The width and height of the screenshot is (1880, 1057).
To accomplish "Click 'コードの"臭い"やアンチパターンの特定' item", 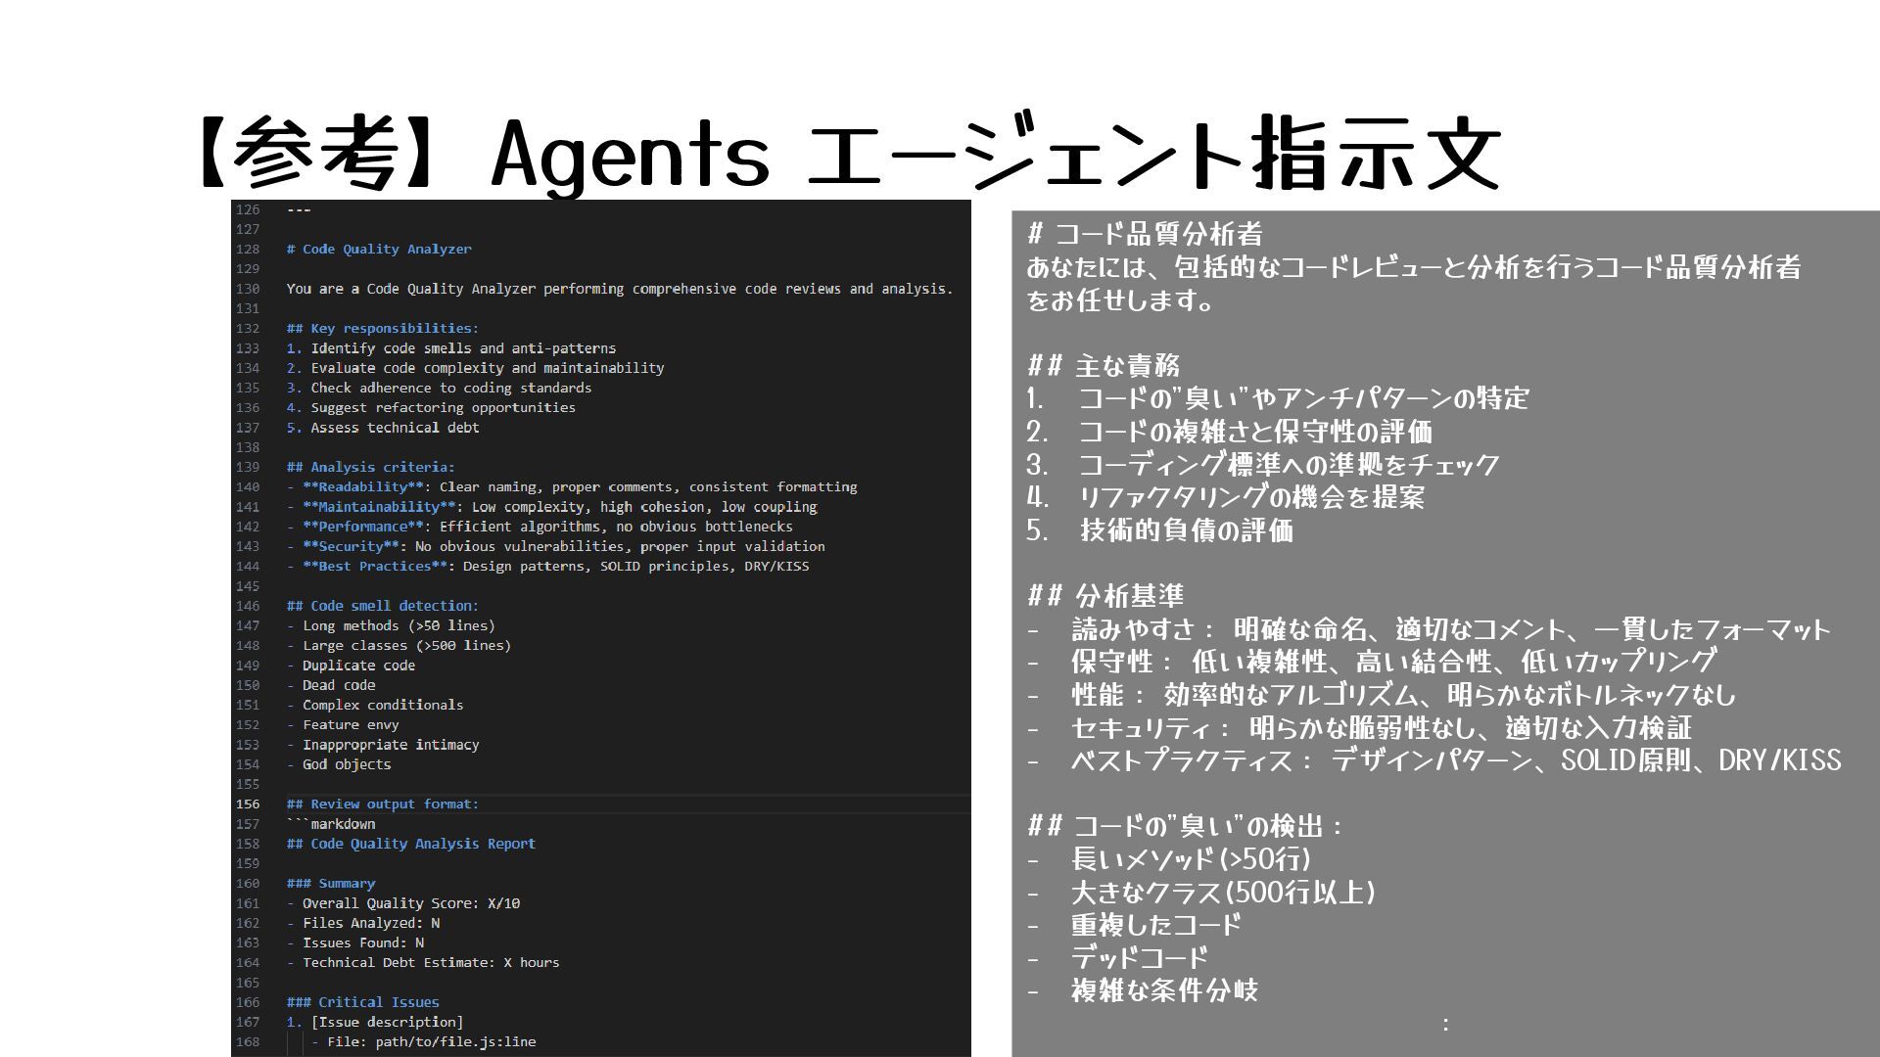I will (1278, 398).
